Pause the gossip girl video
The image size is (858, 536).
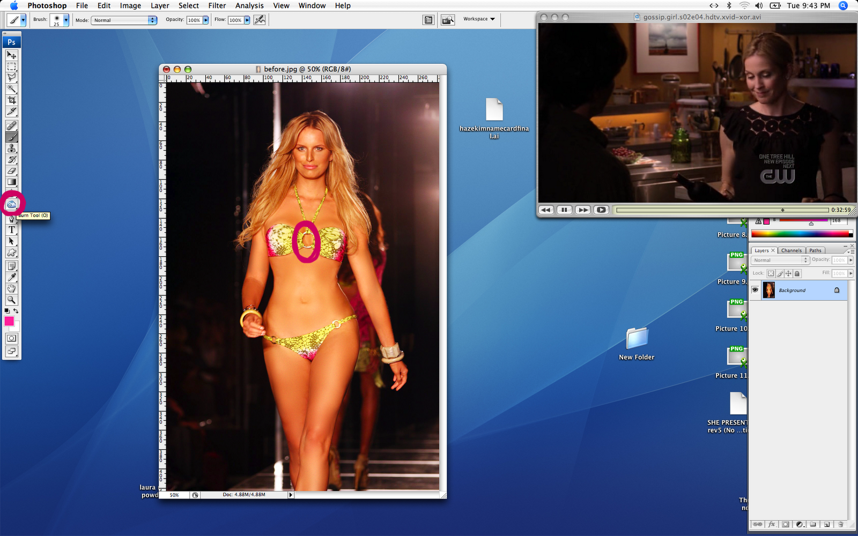coord(564,210)
